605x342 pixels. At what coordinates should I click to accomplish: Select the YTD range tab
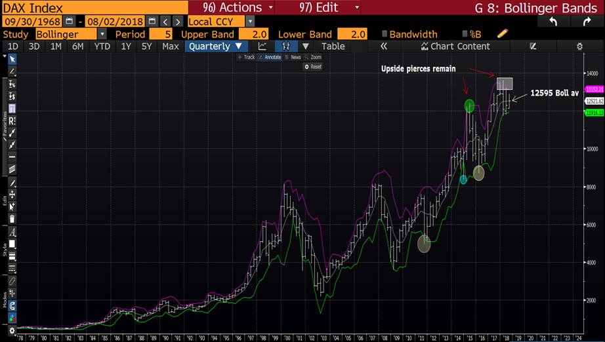pyautogui.click(x=102, y=47)
